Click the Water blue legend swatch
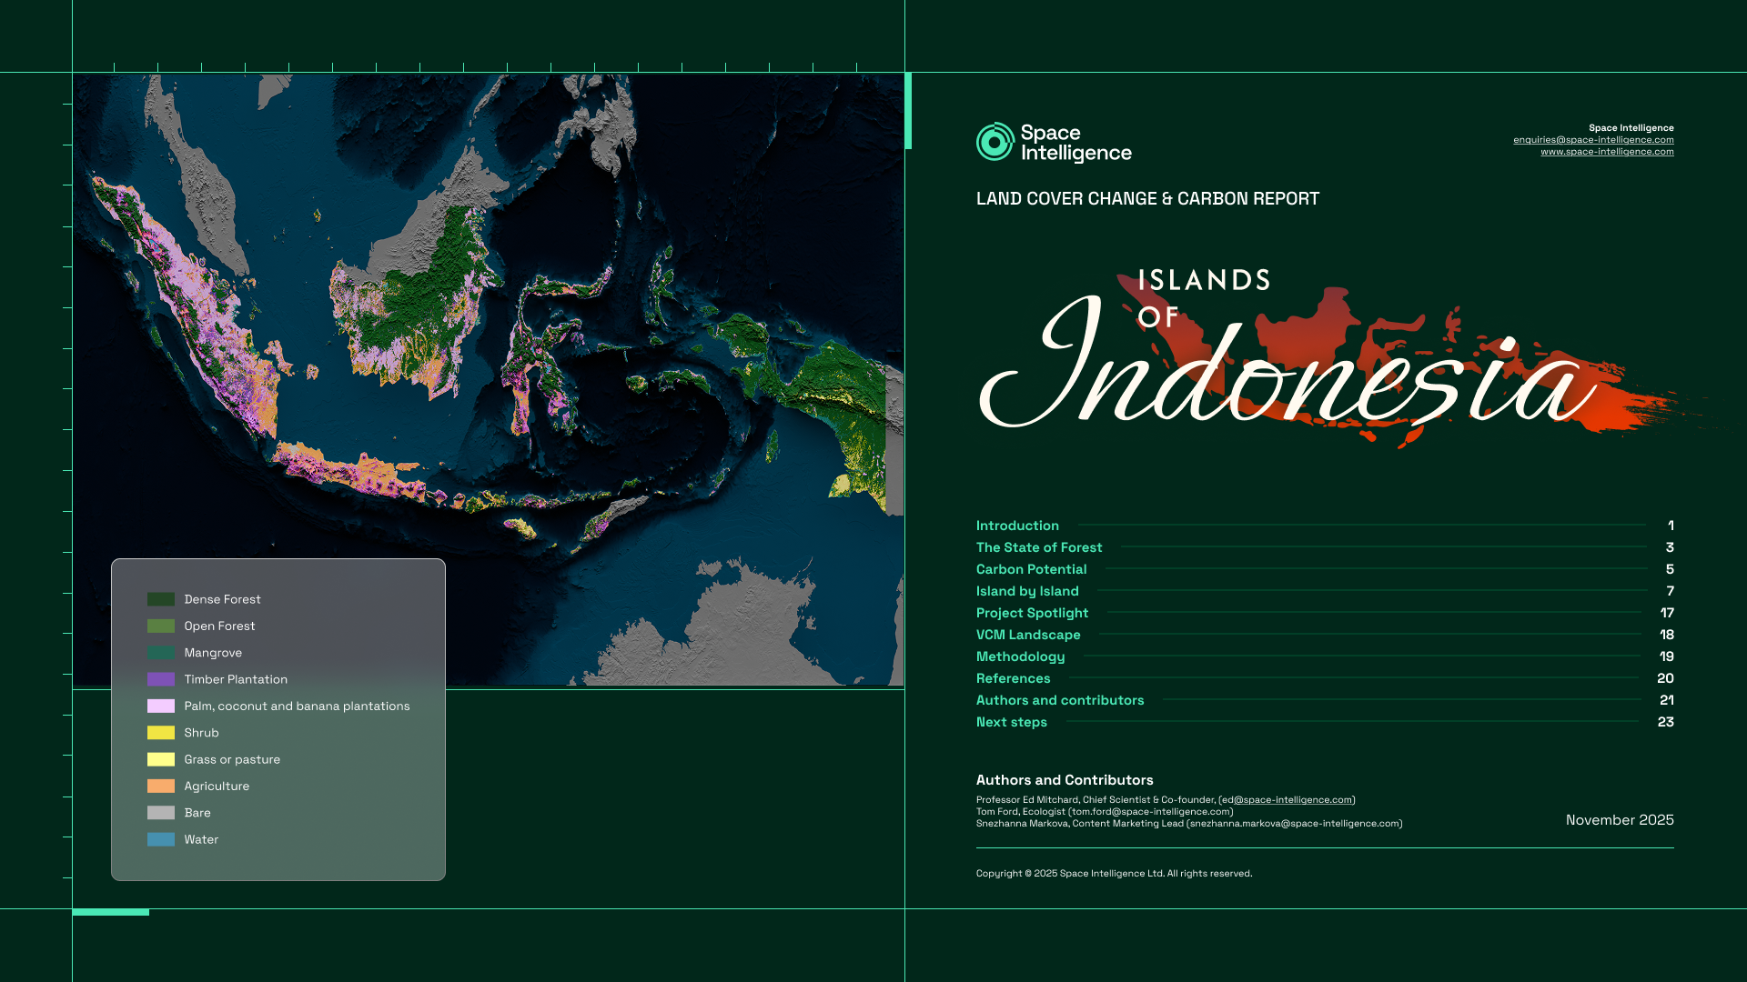 [161, 839]
